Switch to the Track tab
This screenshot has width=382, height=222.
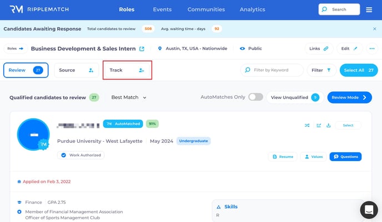127,70
